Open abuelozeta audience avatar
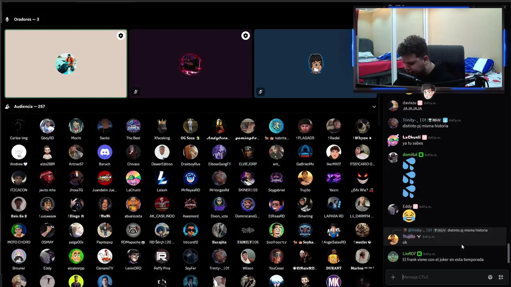Screen dimensions: 511x287 click(x=133, y=204)
